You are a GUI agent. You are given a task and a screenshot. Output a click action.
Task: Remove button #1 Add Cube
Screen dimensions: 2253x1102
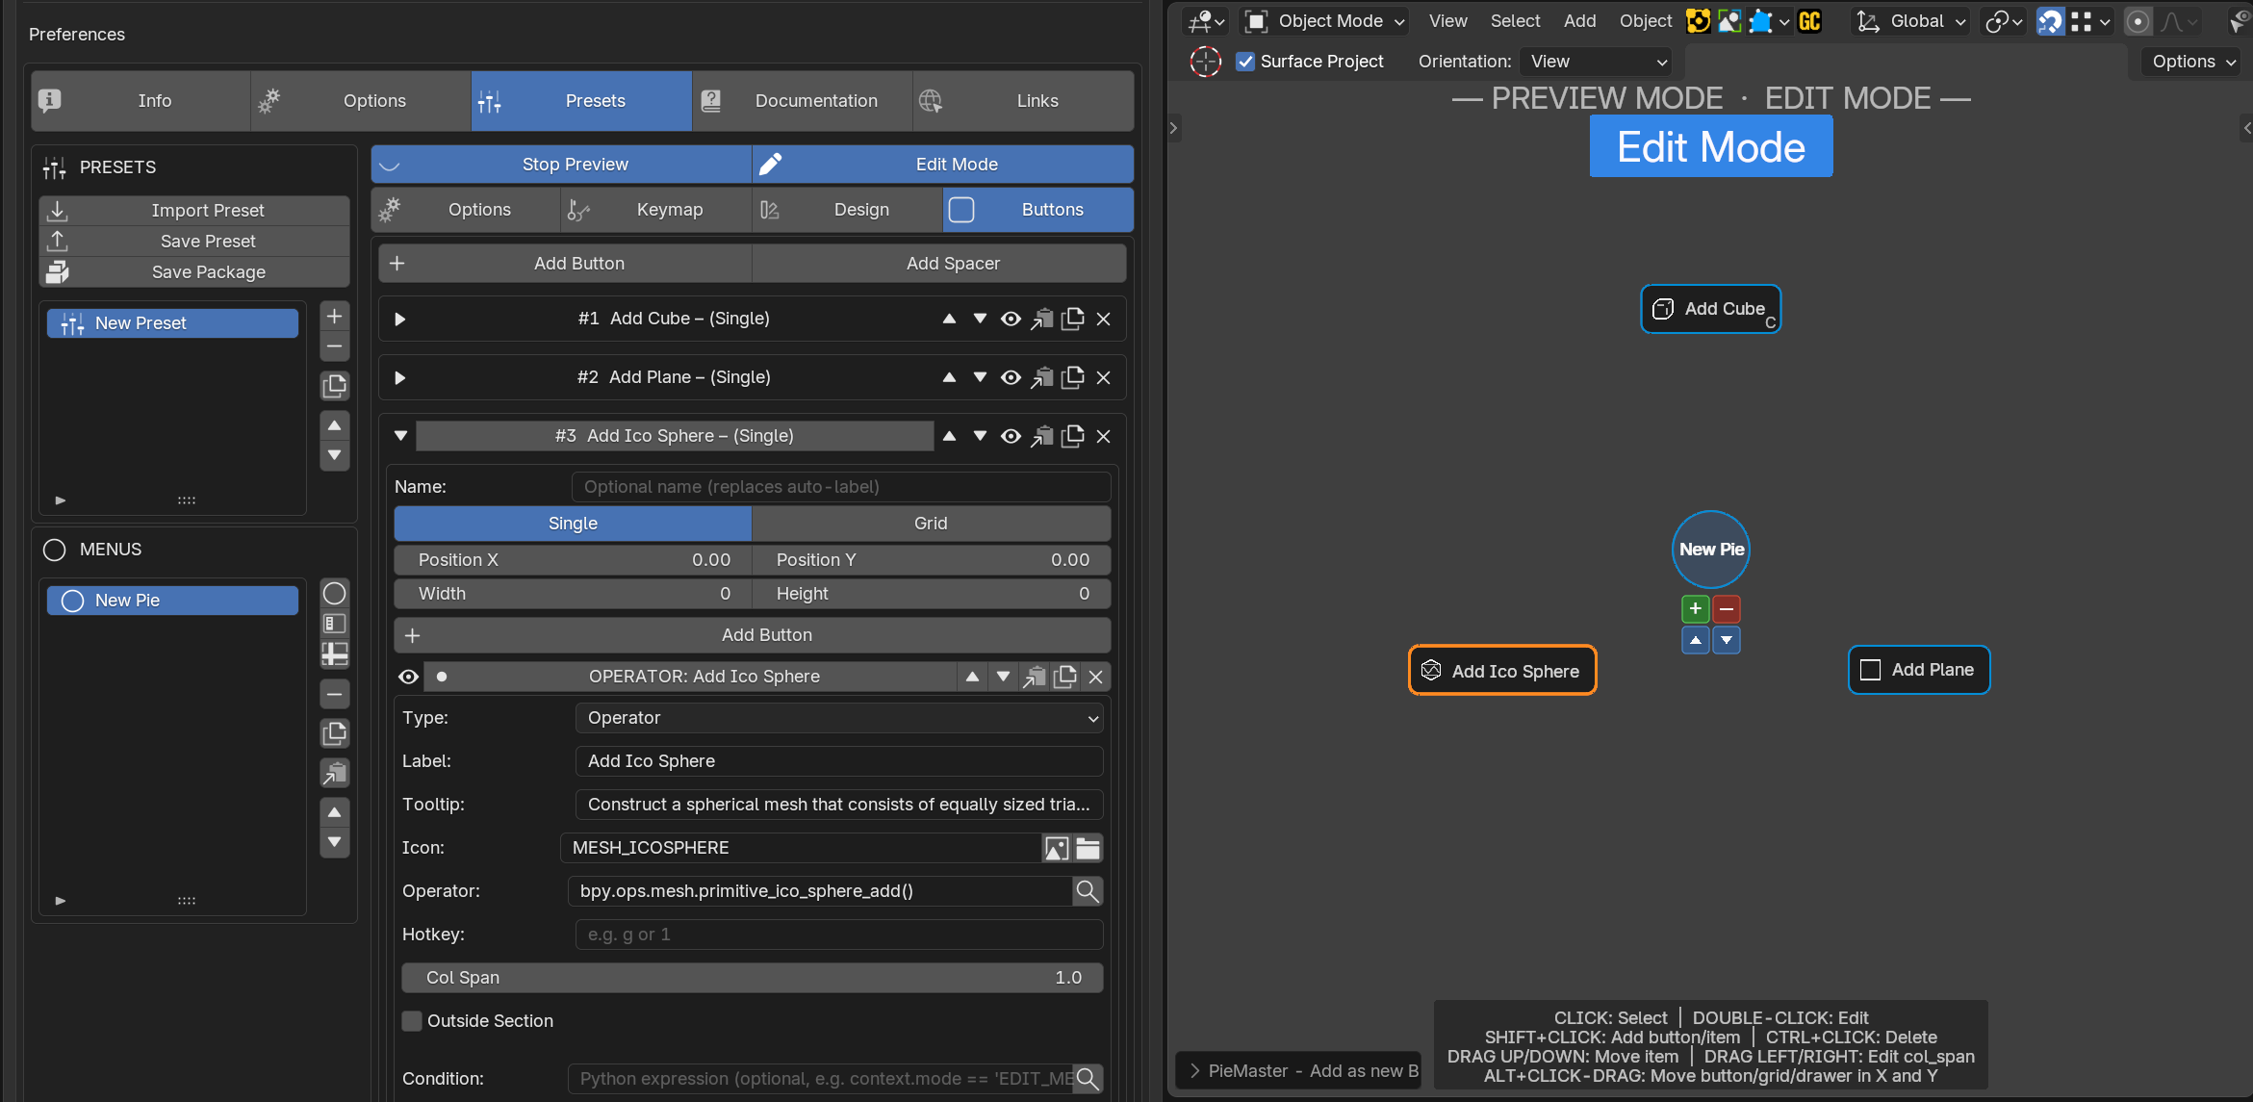(x=1104, y=320)
